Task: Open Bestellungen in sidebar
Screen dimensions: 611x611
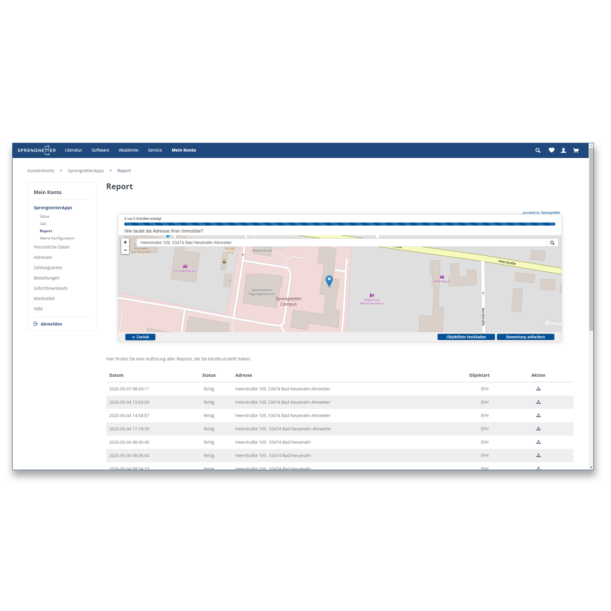Action: tap(47, 278)
